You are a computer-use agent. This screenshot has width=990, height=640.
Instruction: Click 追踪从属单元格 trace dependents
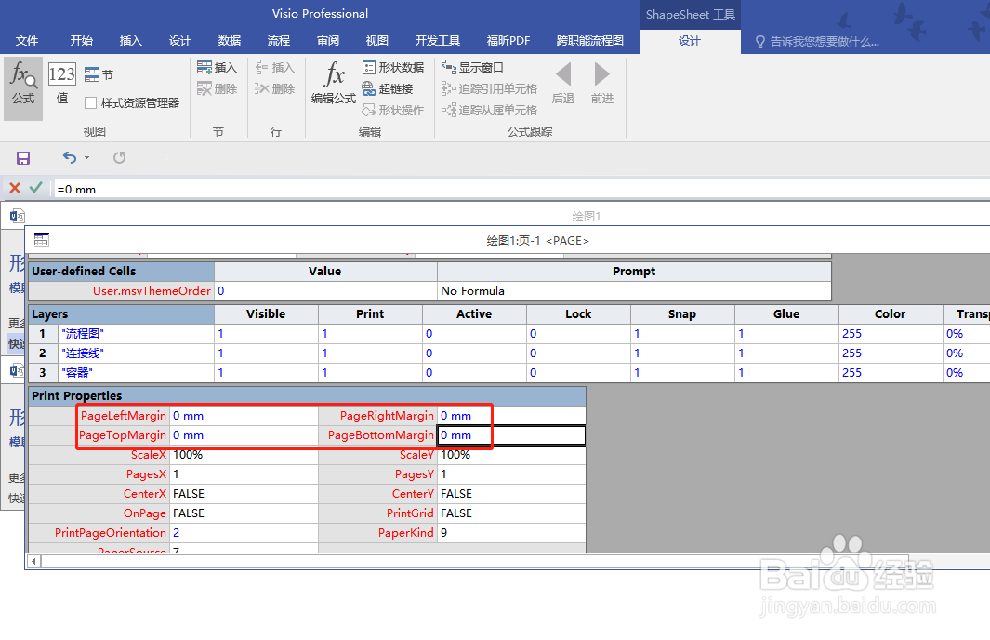[489, 110]
